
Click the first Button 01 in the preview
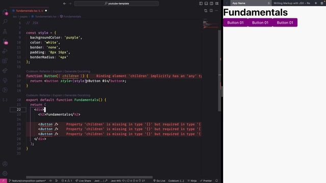pos(235,22)
